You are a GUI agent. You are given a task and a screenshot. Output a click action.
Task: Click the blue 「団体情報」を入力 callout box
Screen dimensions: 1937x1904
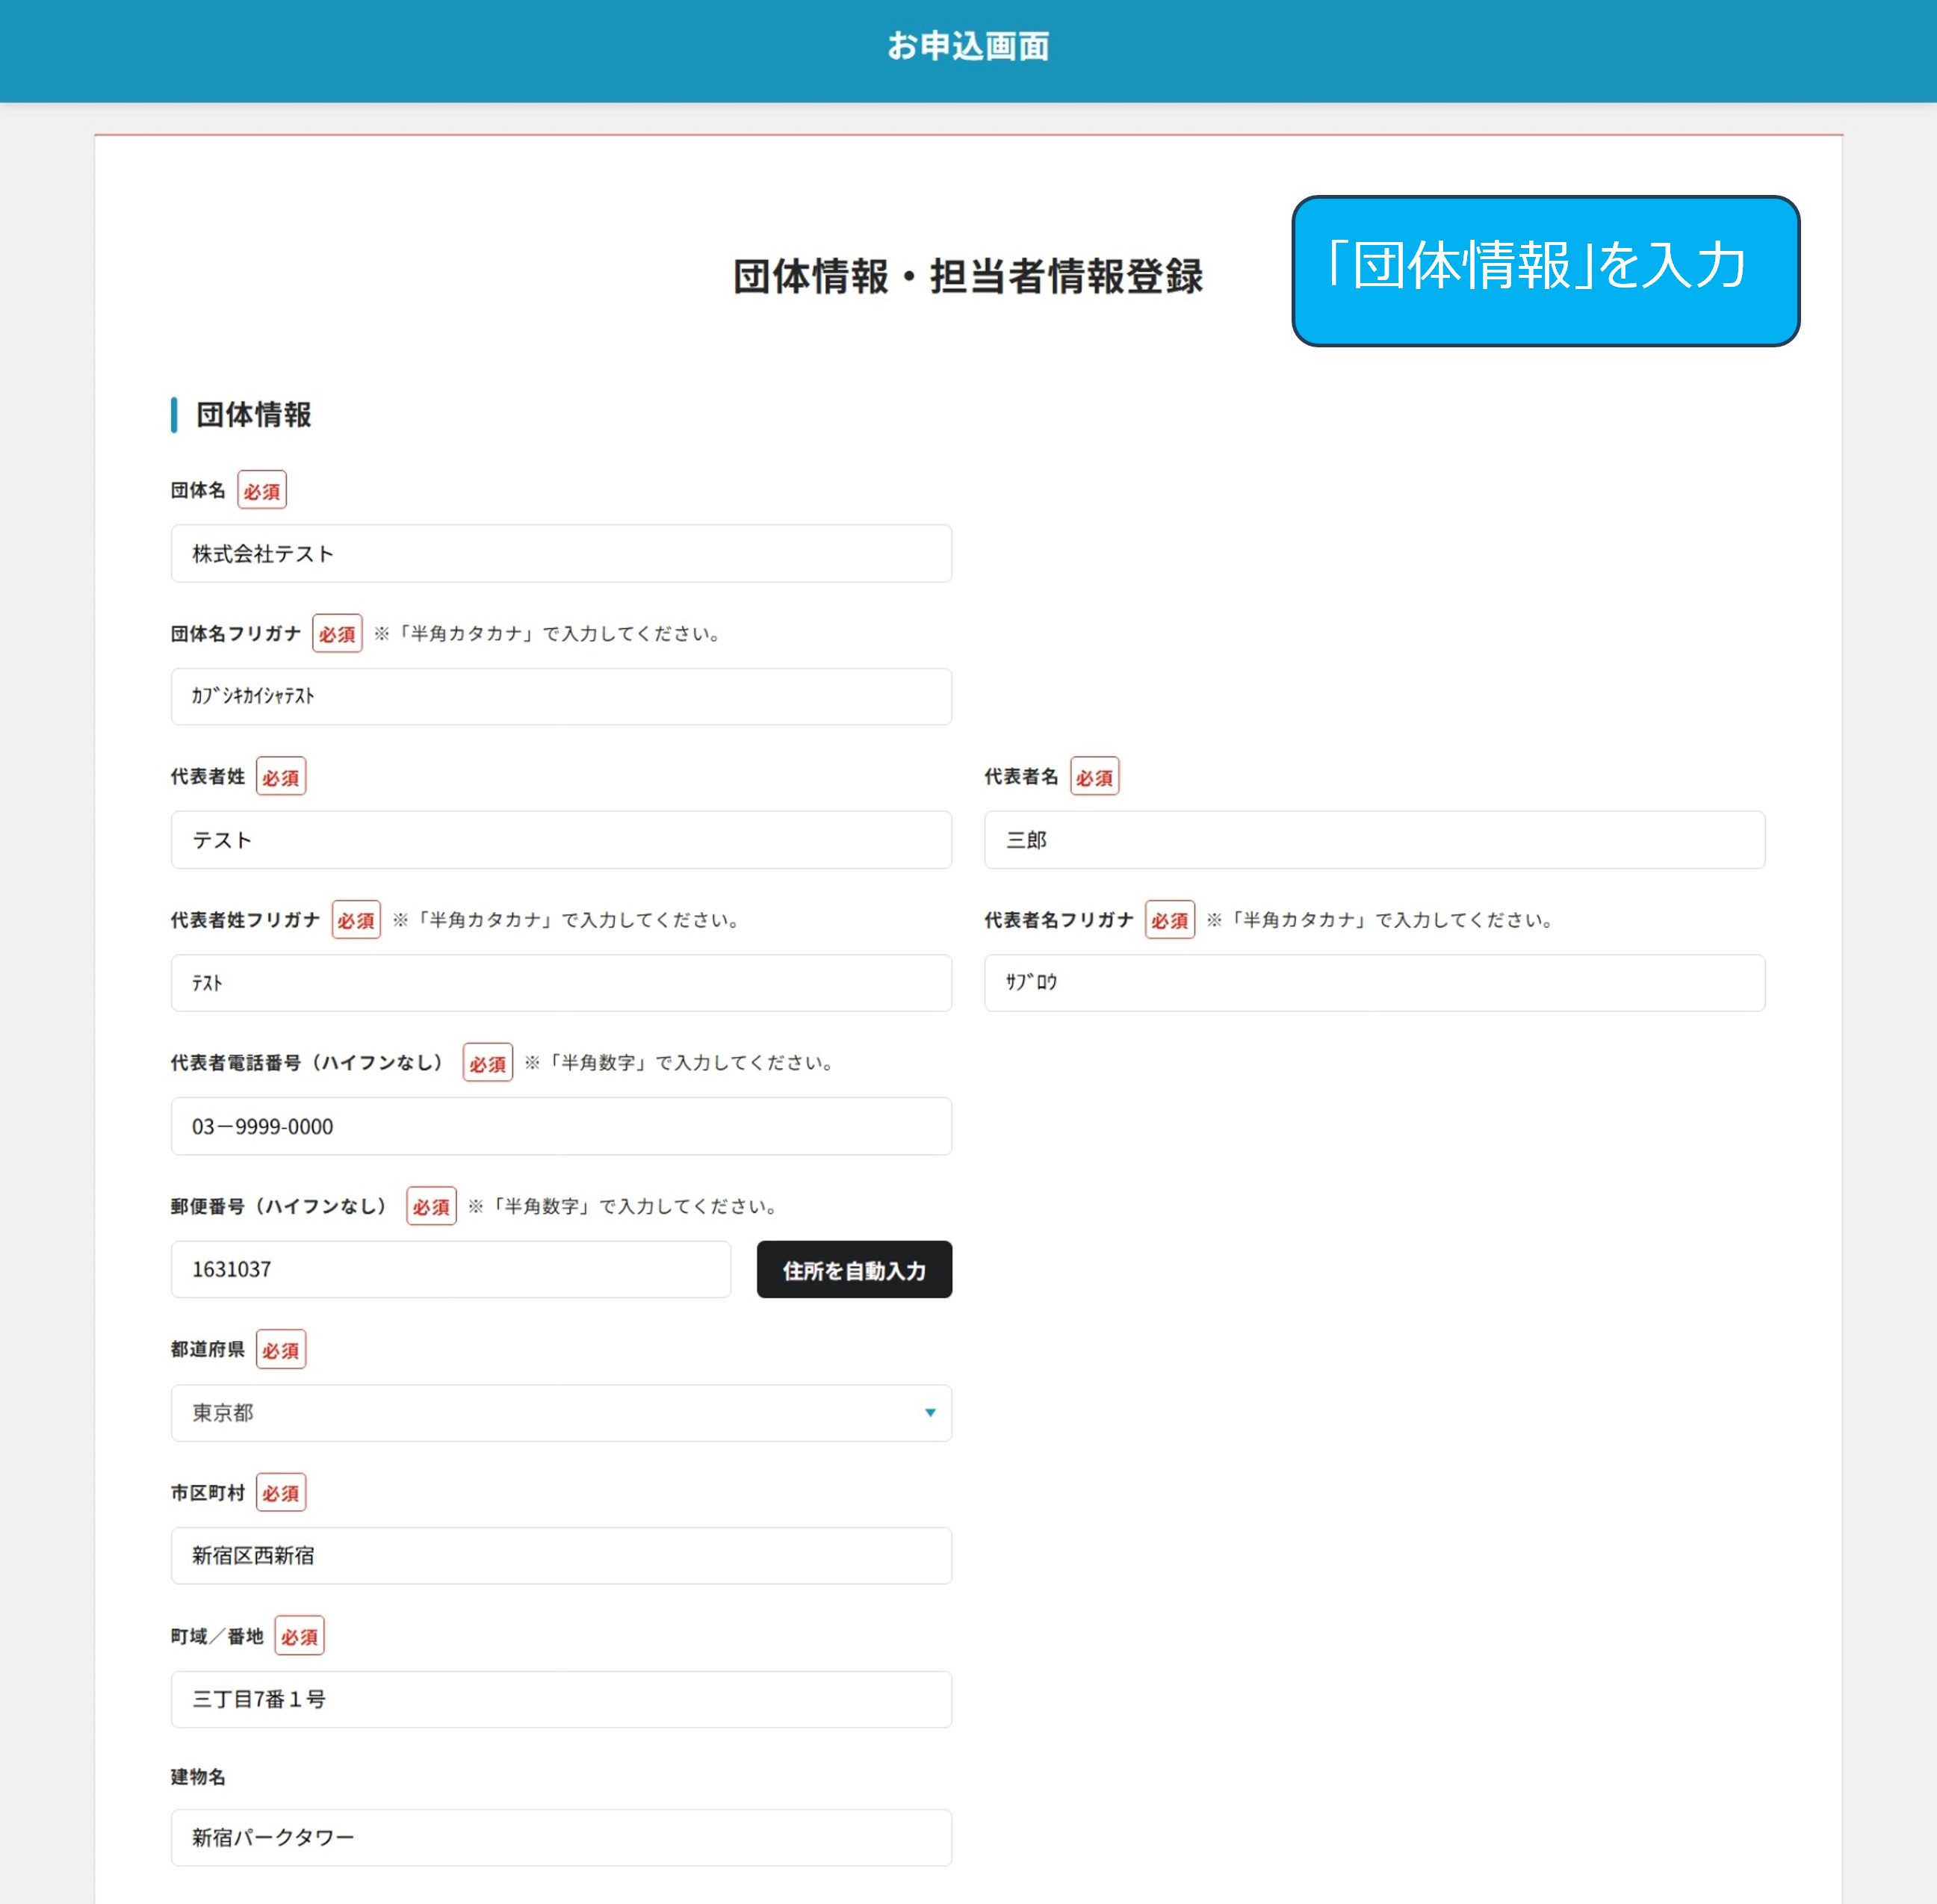point(1545,271)
